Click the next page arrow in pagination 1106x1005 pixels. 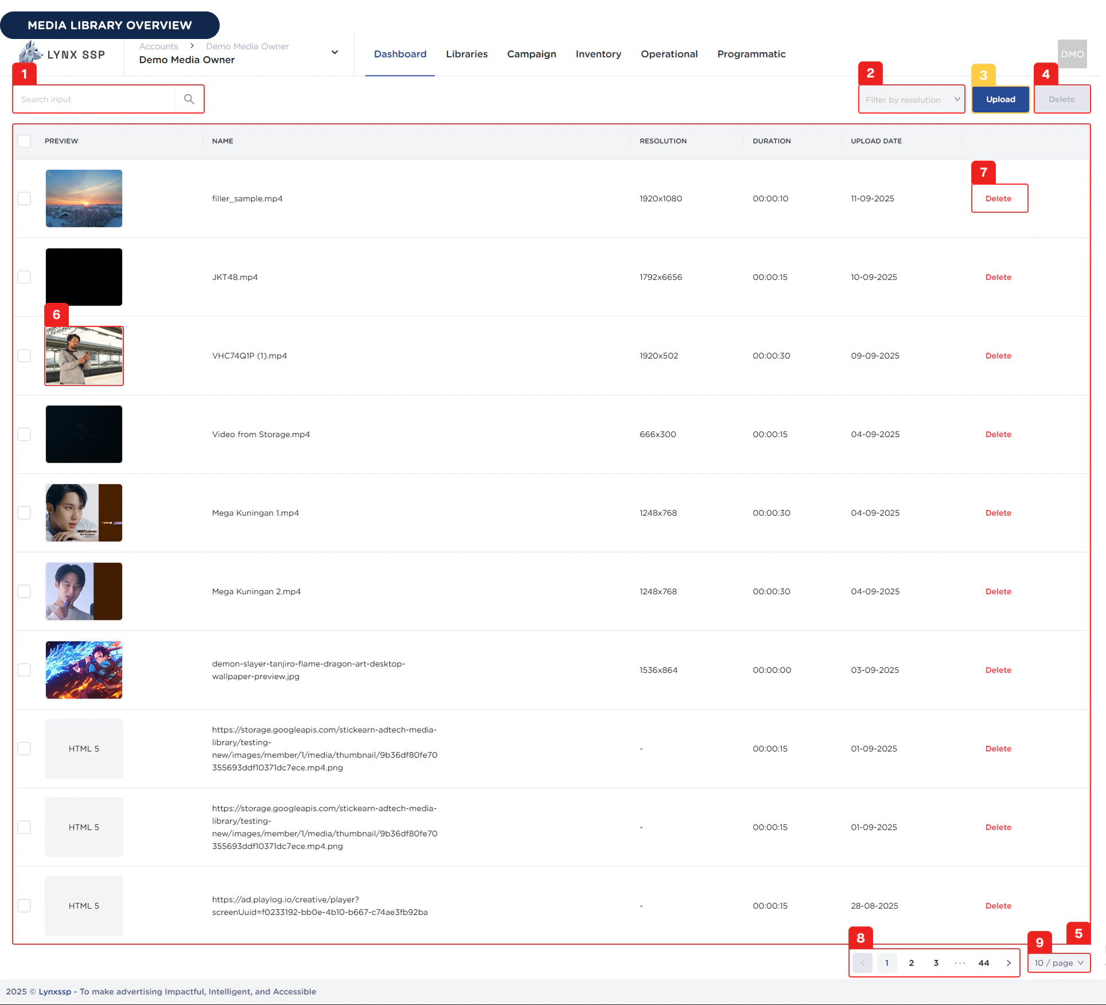[1008, 963]
